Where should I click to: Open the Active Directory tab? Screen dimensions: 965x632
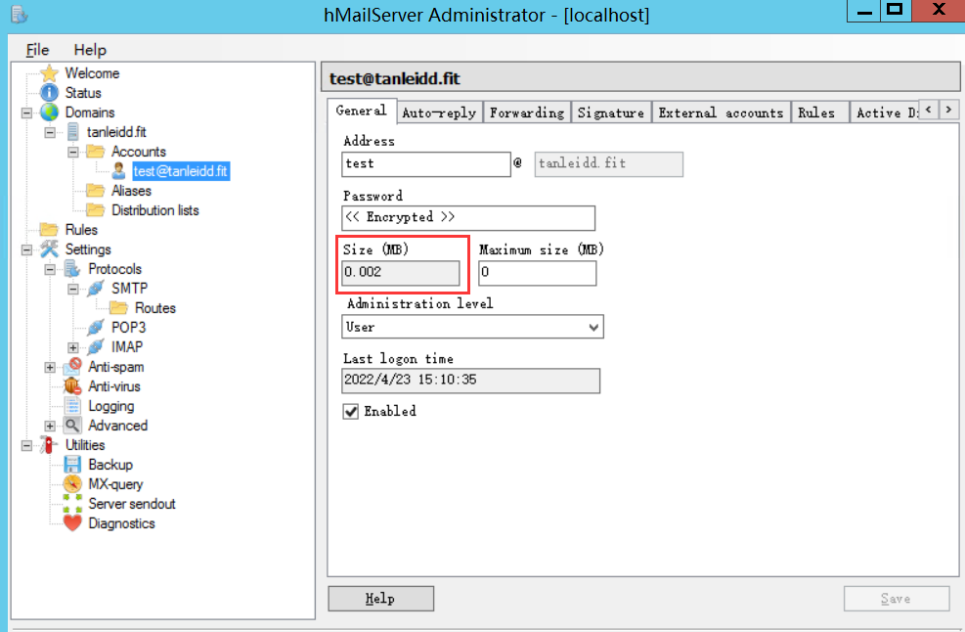885,113
